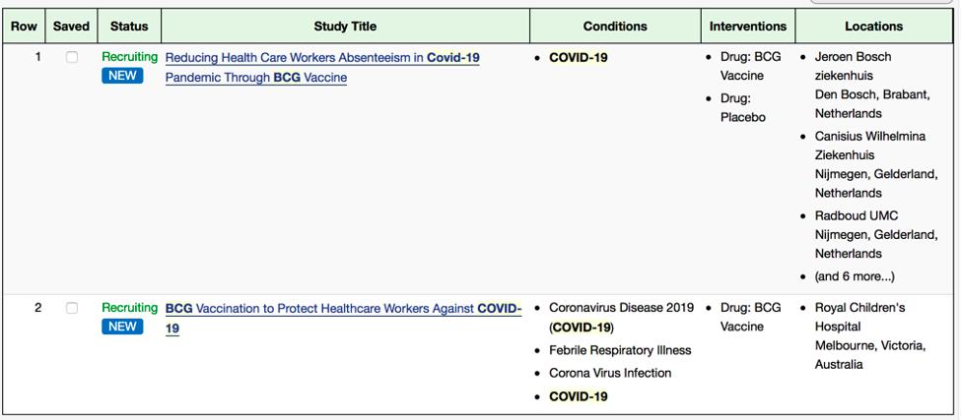
Task: Click the 'Locations' column header
Action: (x=873, y=27)
